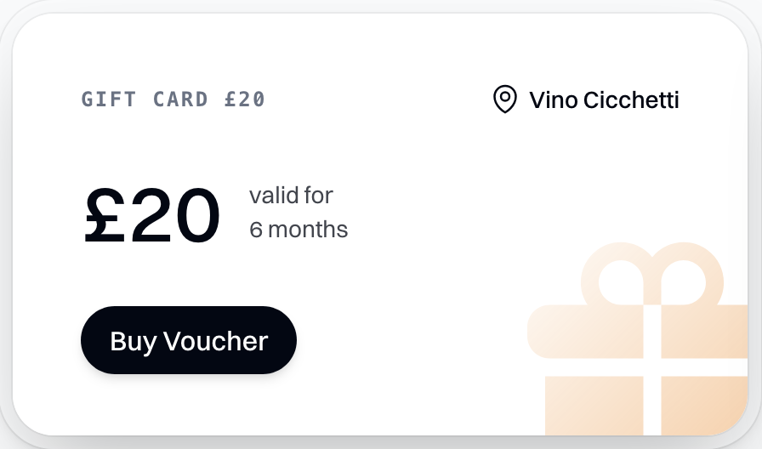
Task: Click the pound sign of the large price
Action: 105,215
